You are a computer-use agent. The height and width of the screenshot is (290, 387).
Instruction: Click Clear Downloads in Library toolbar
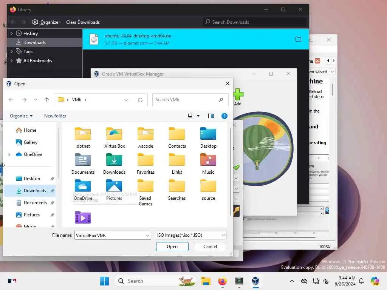(x=83, y=22)
